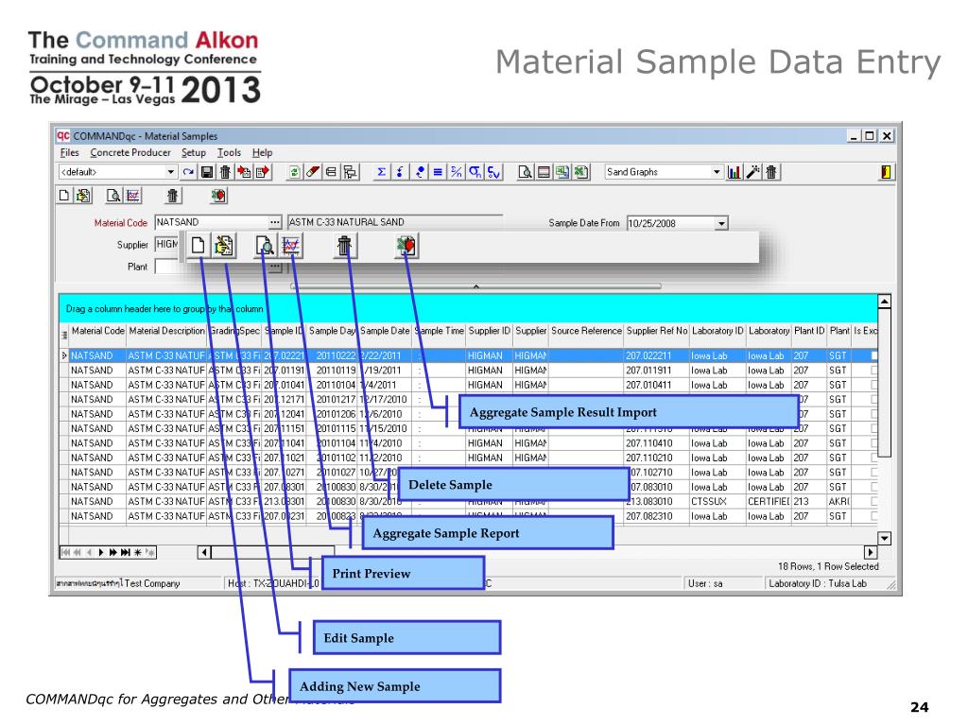Toggle Is Exc checkbox for row 207.022211
The height and width of the screenshot is (726, 968).
click(873, 355)
